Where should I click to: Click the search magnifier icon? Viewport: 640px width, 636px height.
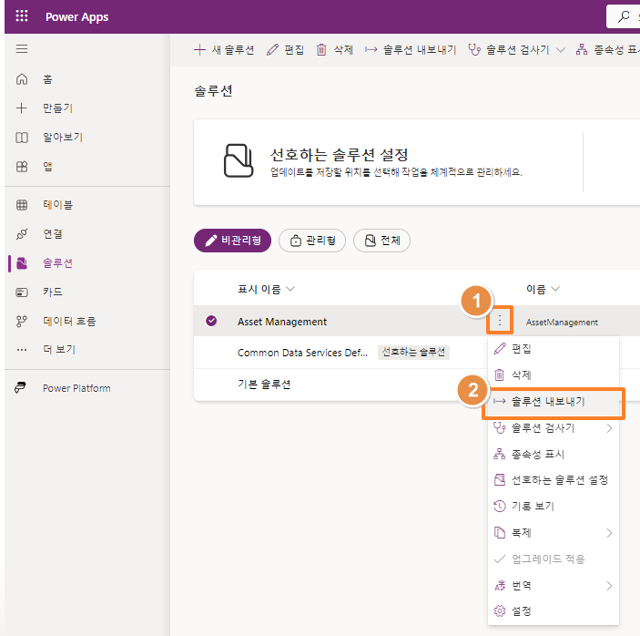point(623,16)
